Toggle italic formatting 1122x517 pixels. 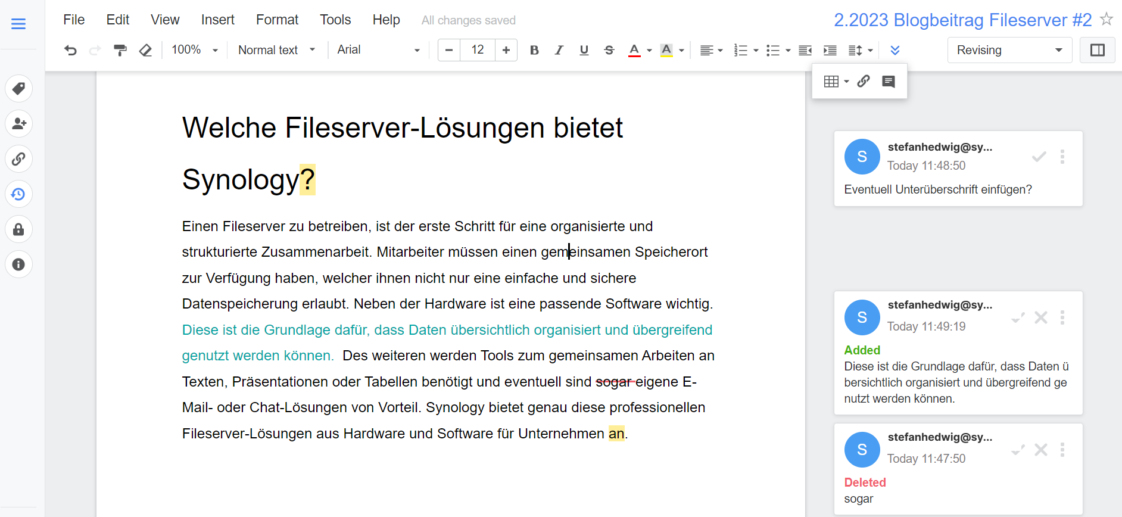click(559, 51)
